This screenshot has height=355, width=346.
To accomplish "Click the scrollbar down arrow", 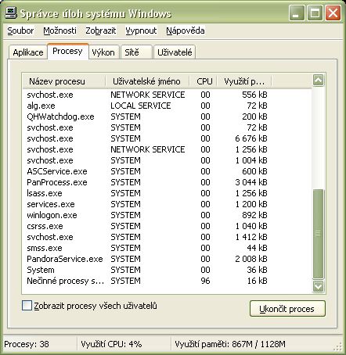I will click(x=319, y=287).
